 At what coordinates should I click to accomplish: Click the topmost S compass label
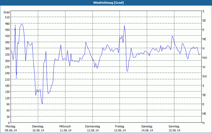pos(203,11)
